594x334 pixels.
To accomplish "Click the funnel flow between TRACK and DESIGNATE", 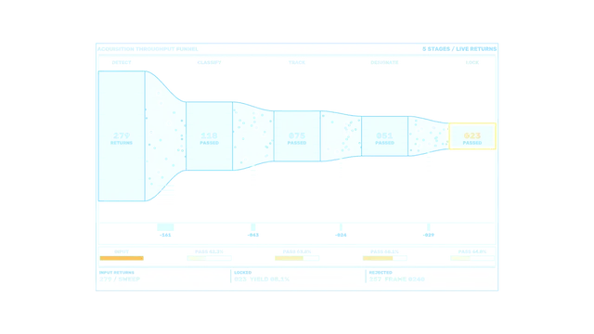I will (341, 136).
